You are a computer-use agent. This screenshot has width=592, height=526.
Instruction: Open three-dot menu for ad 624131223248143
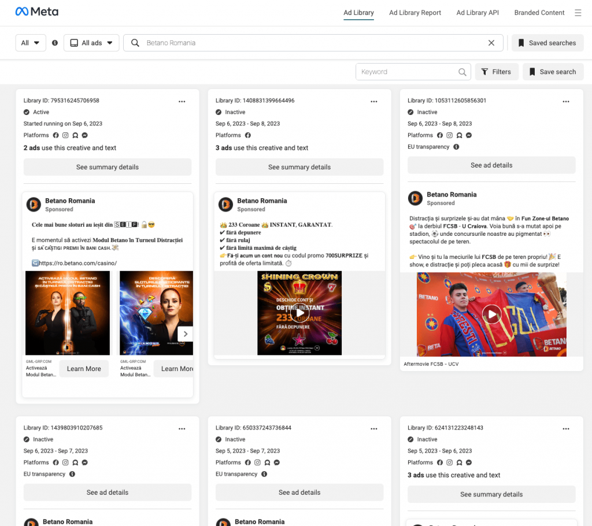[565, 429]
